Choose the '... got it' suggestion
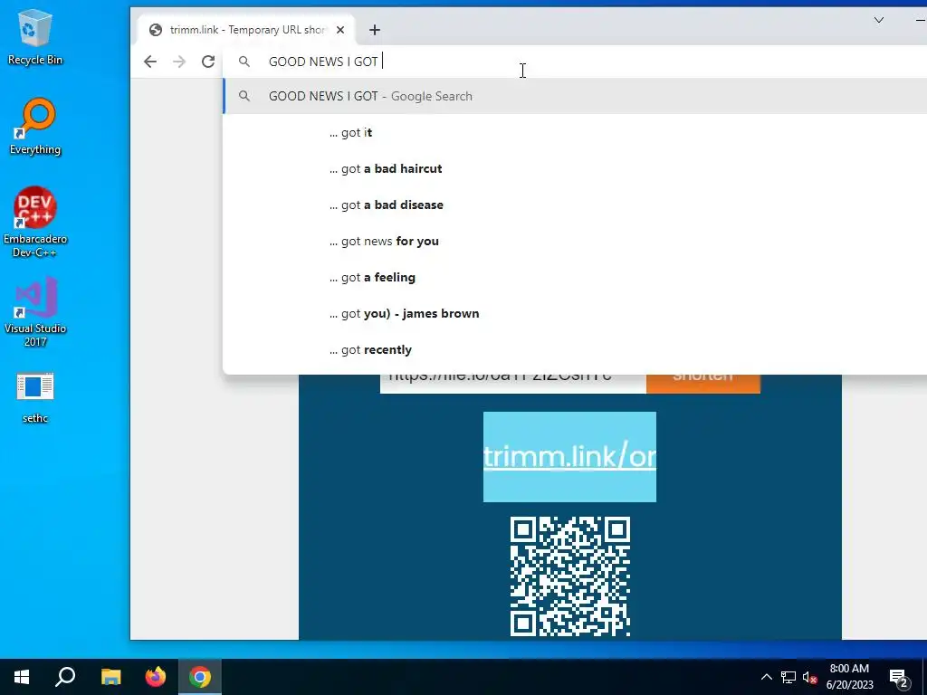This screenshot has height=695, width=927. point(575,132)
